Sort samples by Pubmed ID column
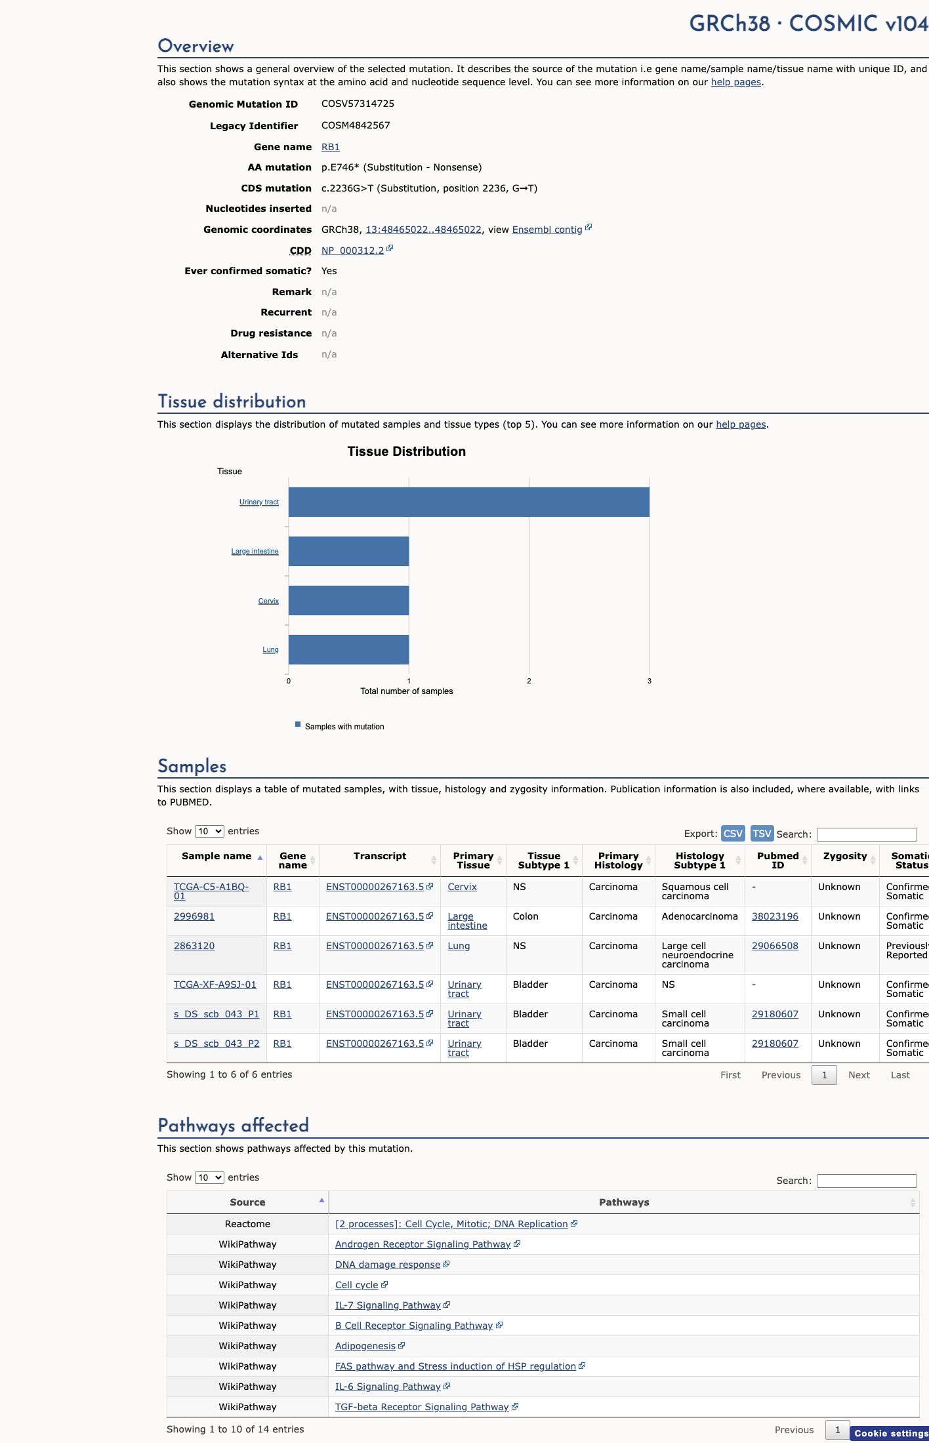The image size is (929, 1443). 778,861
